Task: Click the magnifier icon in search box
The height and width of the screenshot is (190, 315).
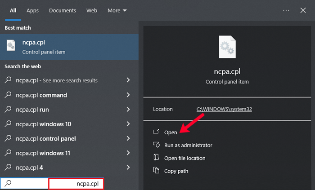Action: [8, 183]
